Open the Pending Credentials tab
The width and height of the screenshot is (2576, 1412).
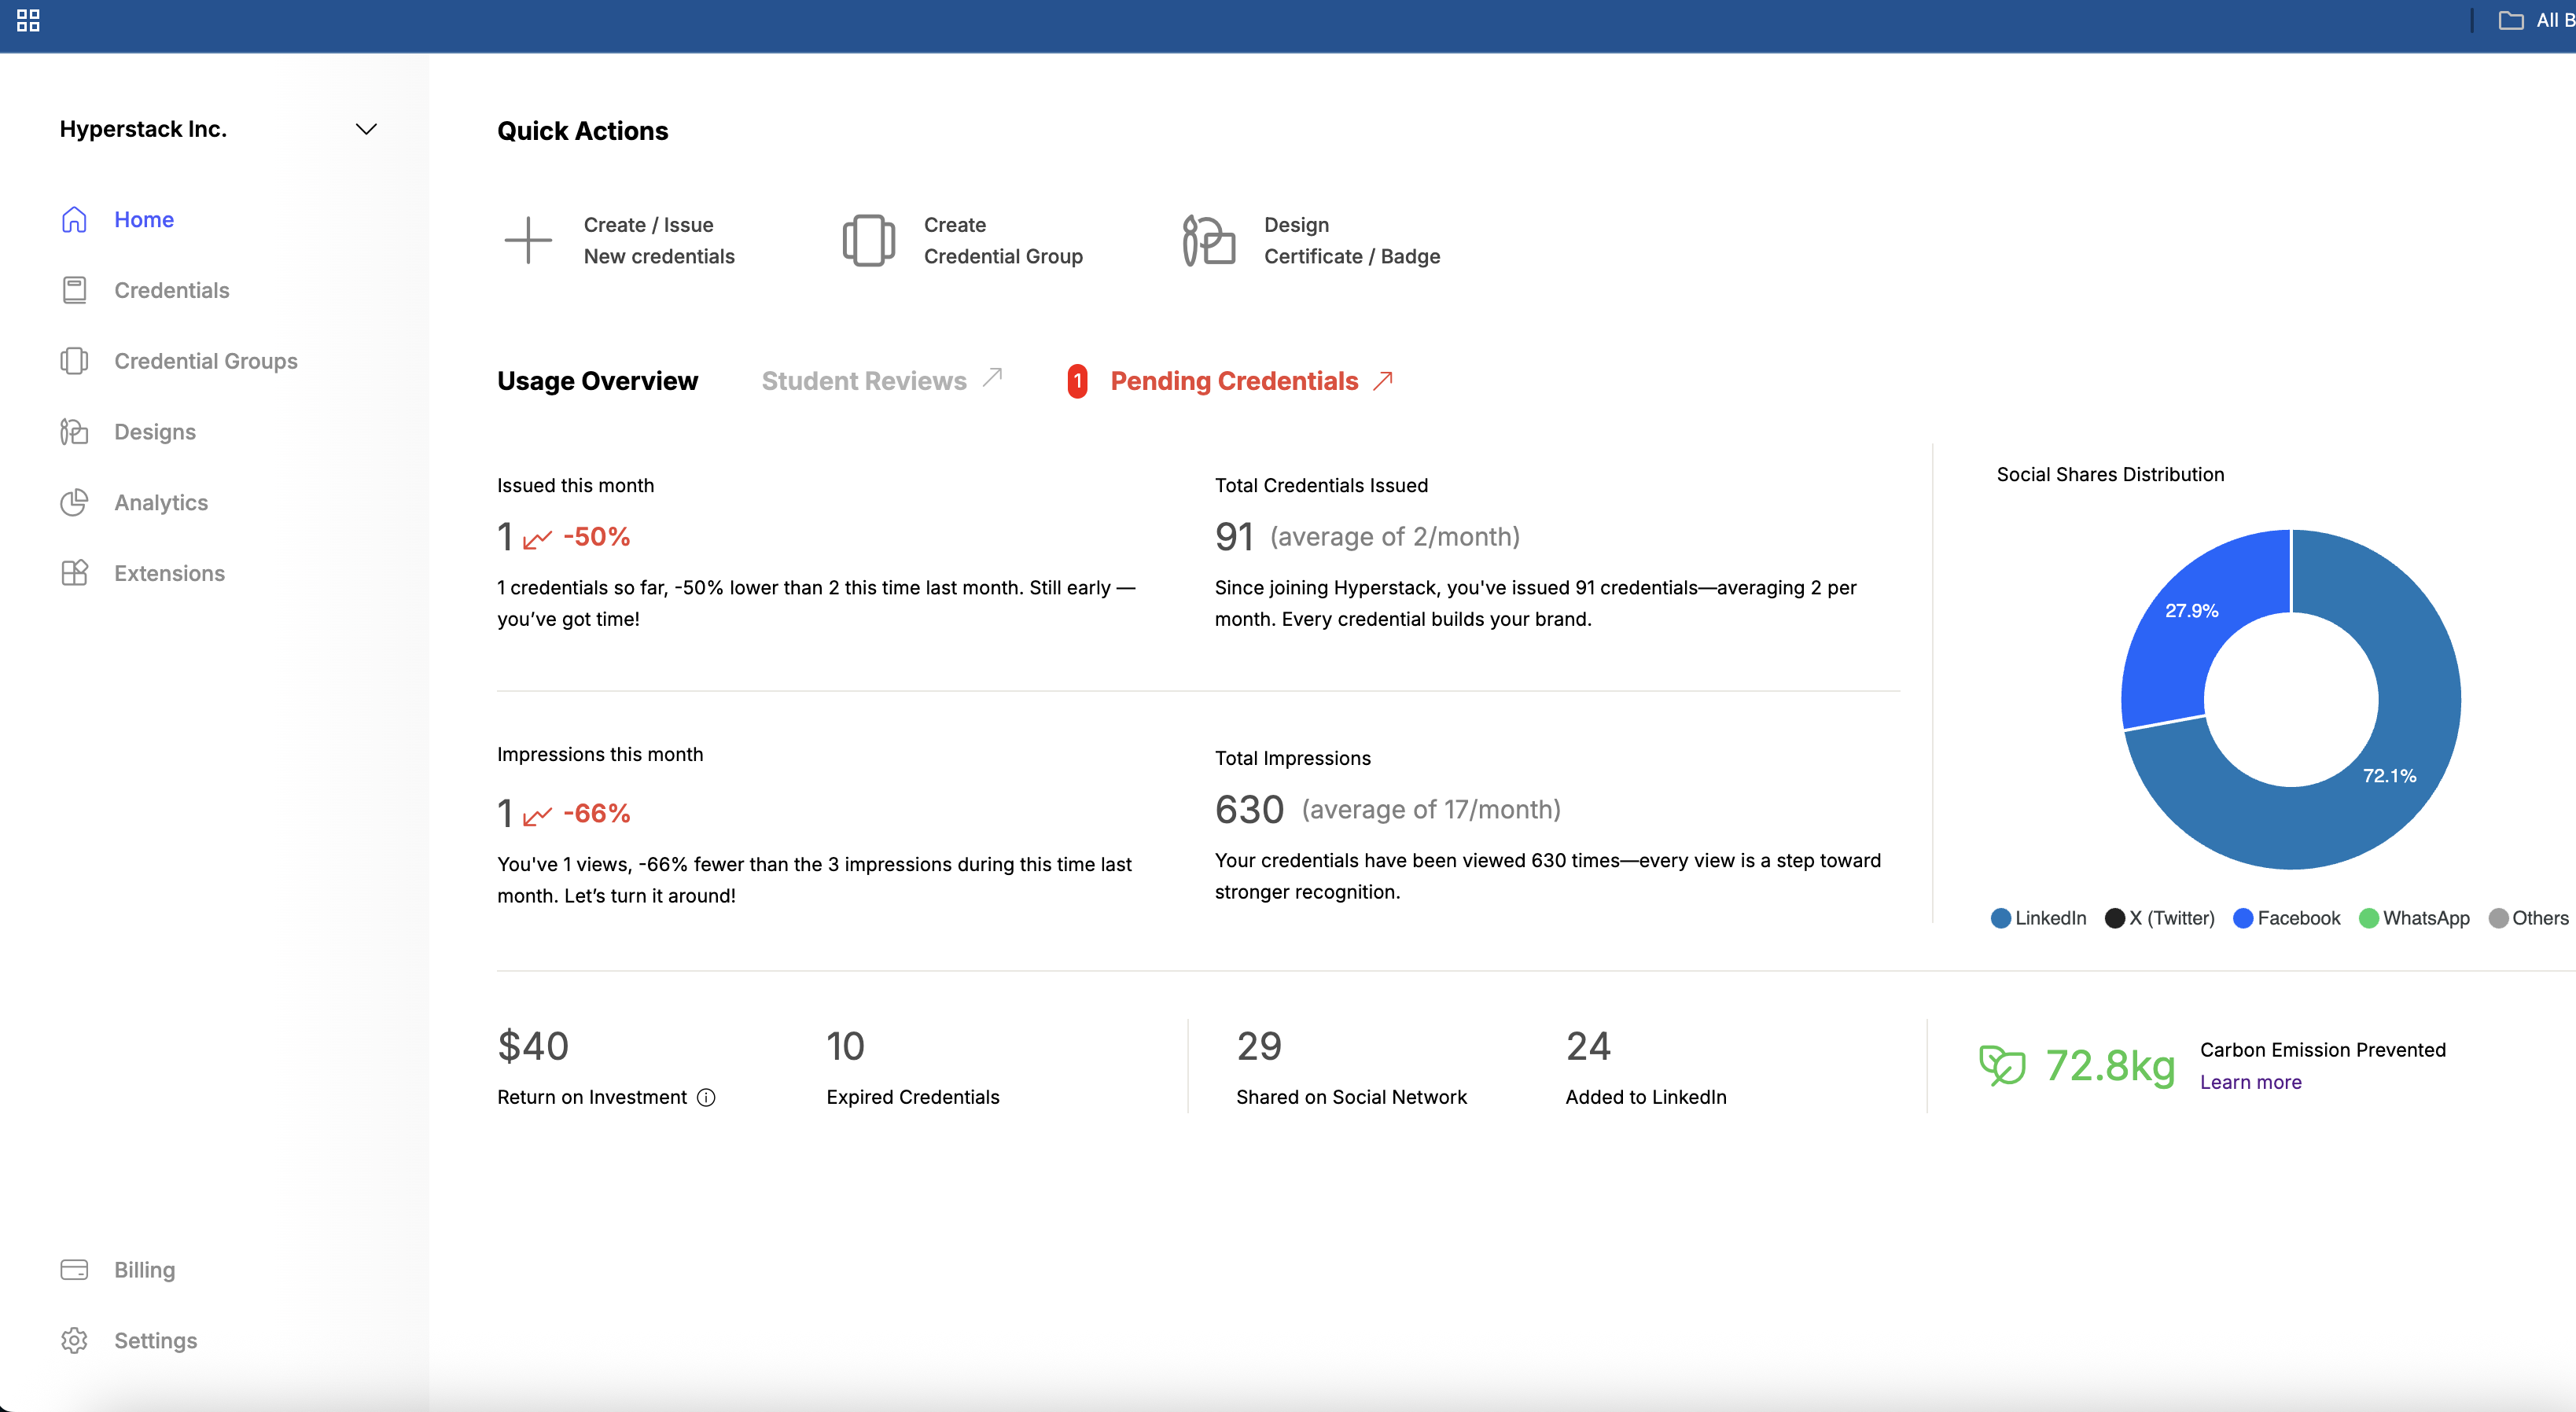pyautogui.click(x=1234, y=381)
